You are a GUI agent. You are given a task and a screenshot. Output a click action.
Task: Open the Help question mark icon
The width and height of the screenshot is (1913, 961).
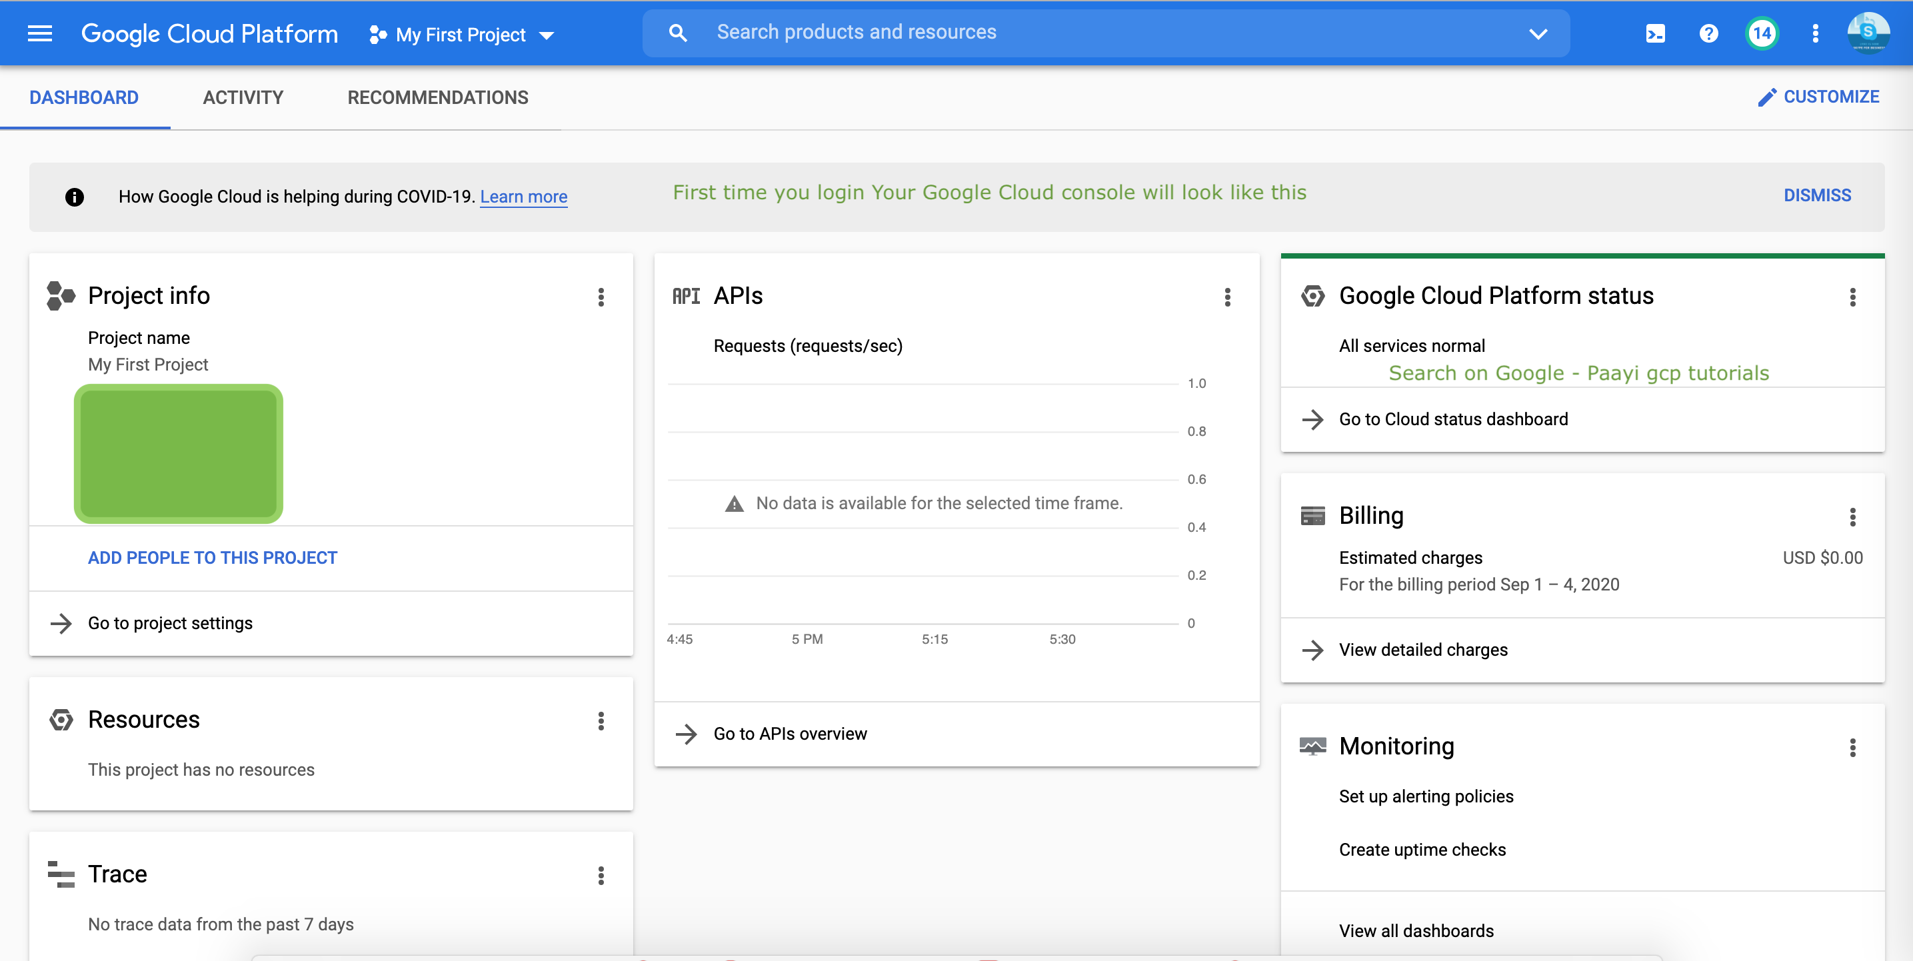click(x=1708, y=33)
